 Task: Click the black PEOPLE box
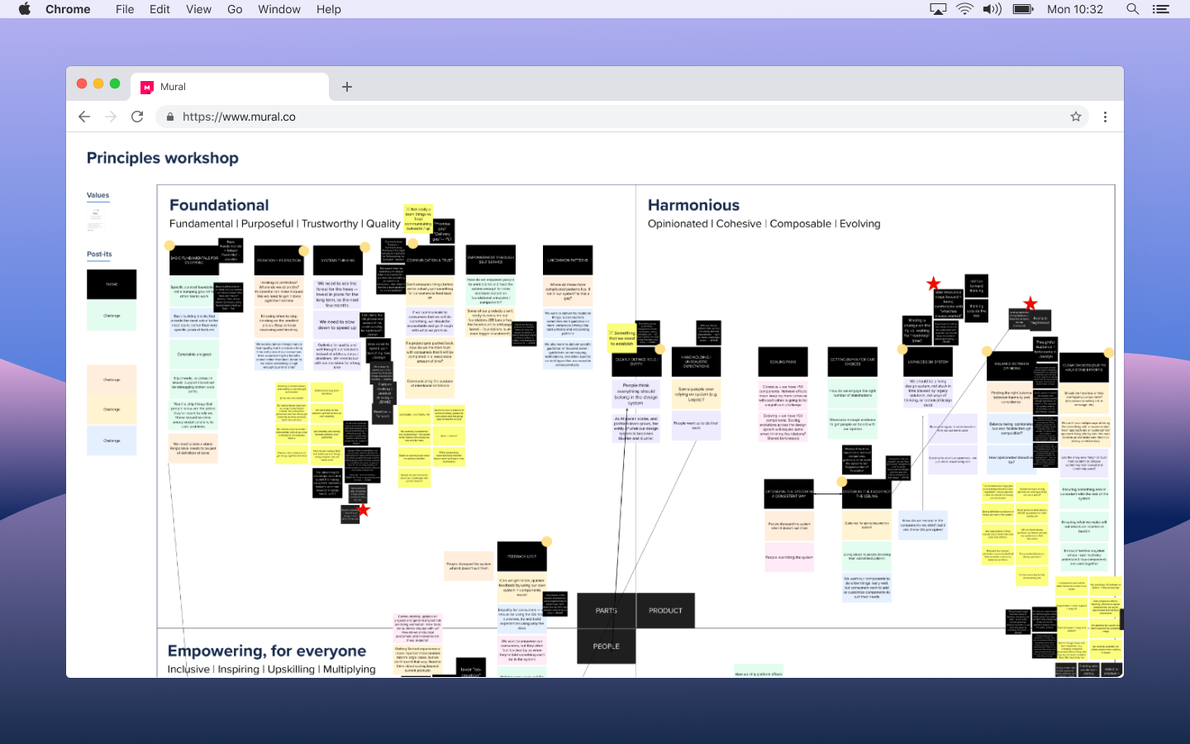[606, 646]
